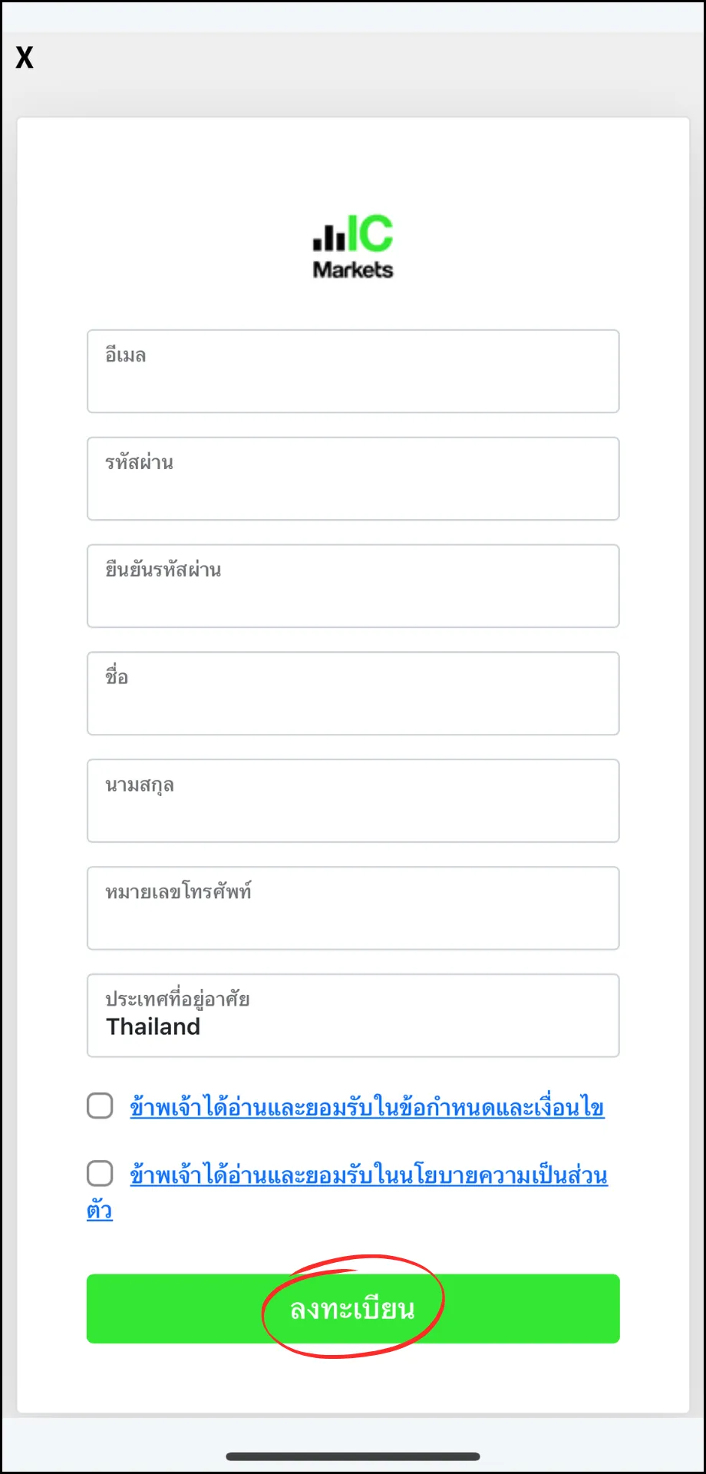Check the terms and conditions checkbox
Screen dimensions: 706x1474
100,1106
